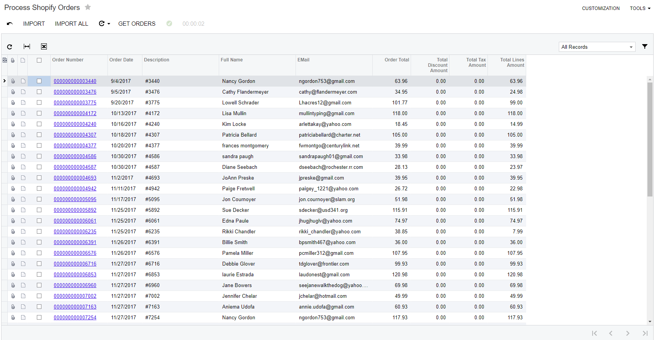Open attachment clip for Lisa Mullin row

(13, 113)
